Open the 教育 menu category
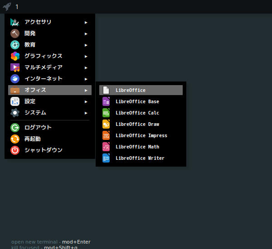 pyautogui.click(x=50, y=45)
